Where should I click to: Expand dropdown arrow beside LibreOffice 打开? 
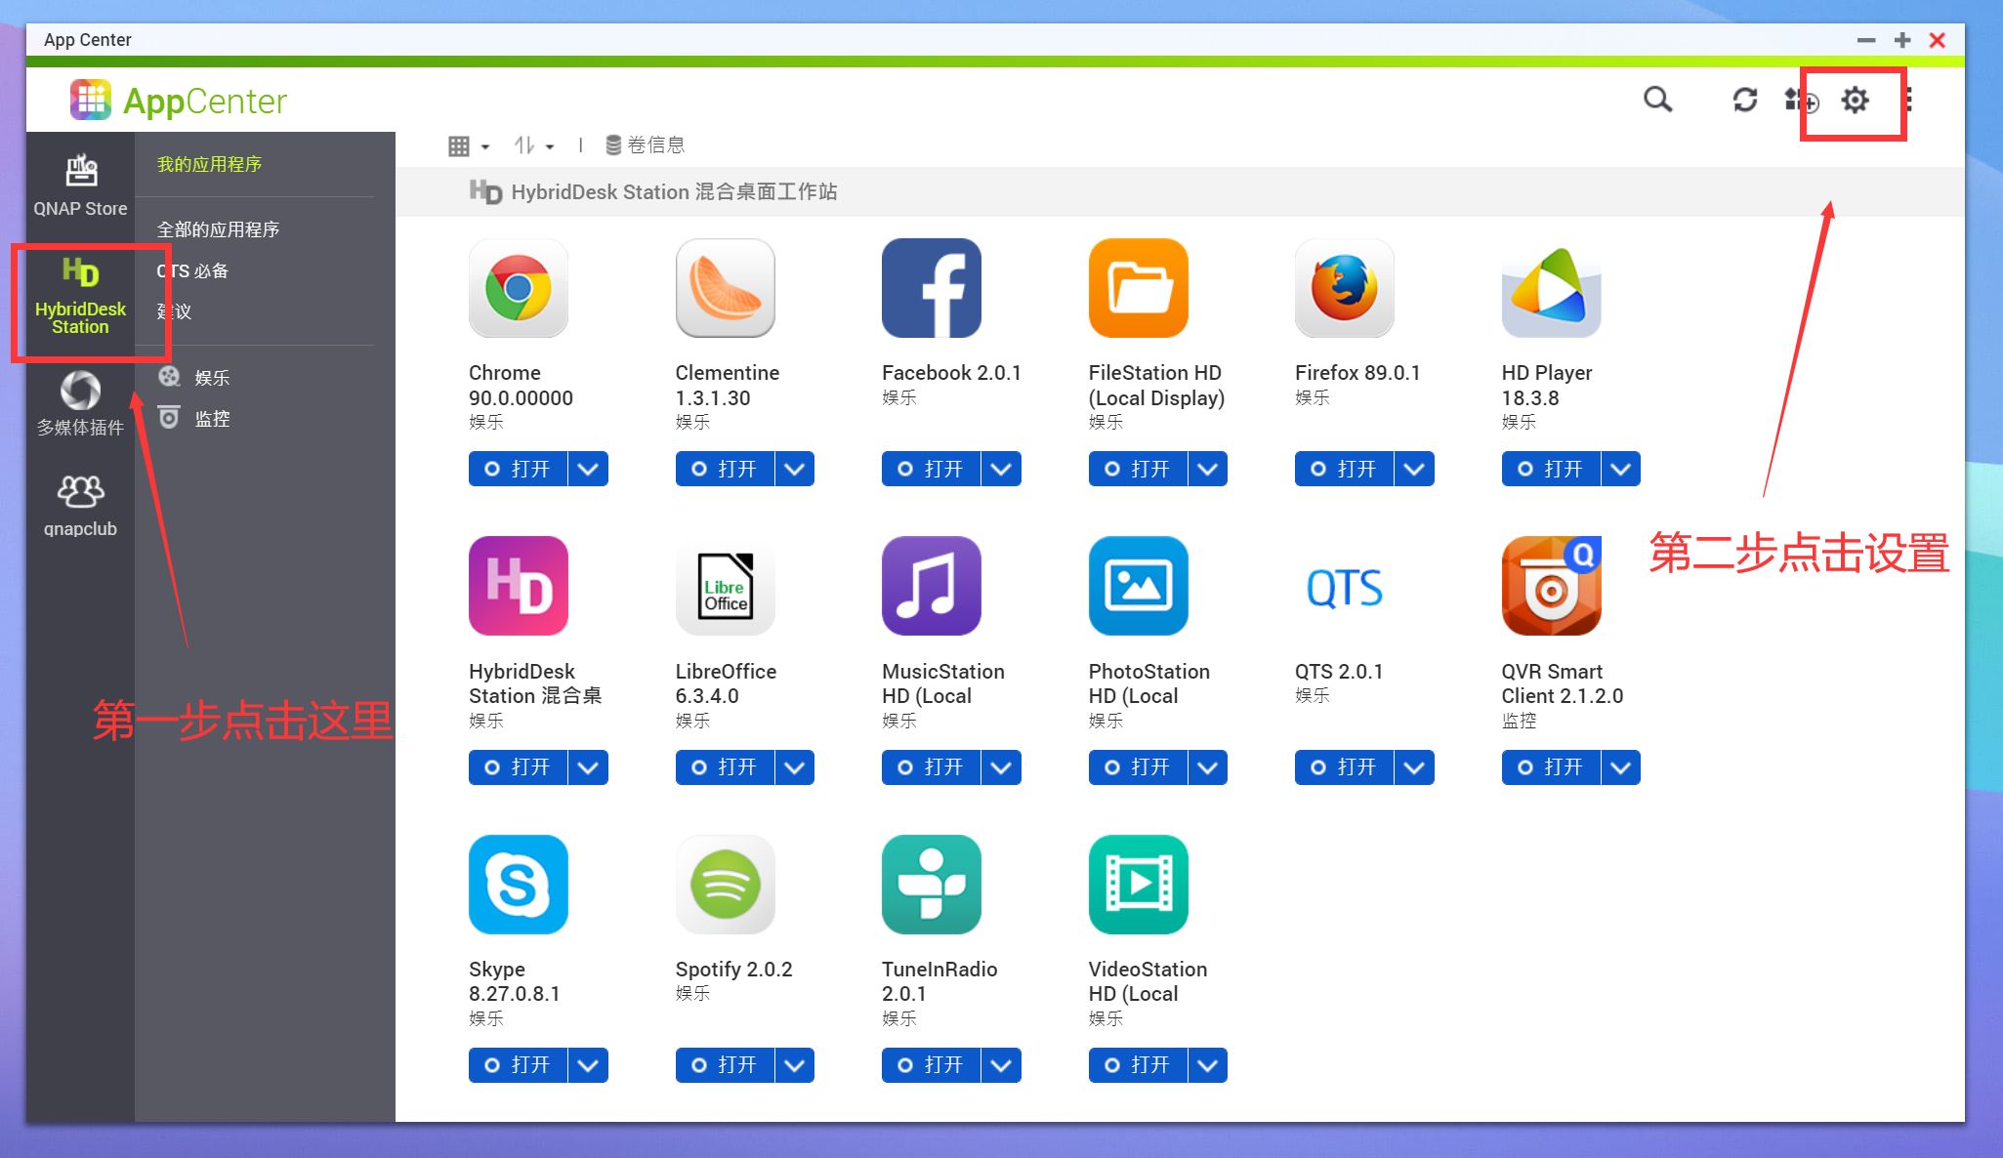(x=795, y=767)
